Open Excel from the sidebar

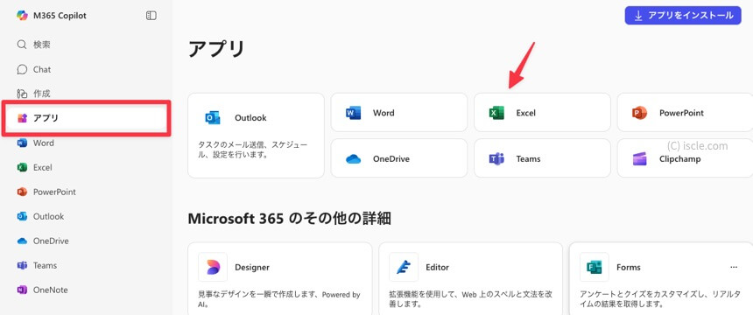pos(87,167)
